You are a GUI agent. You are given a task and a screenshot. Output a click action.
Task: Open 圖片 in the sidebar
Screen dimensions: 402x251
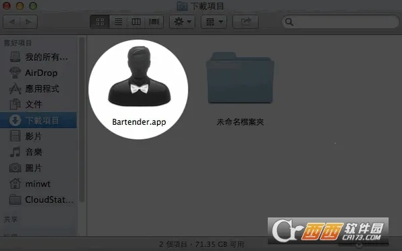[38, 168]
